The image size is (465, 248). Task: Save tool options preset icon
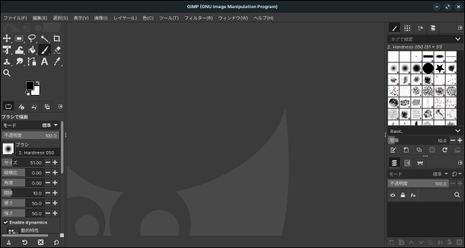pyautogui.click(x=9, y=243)
